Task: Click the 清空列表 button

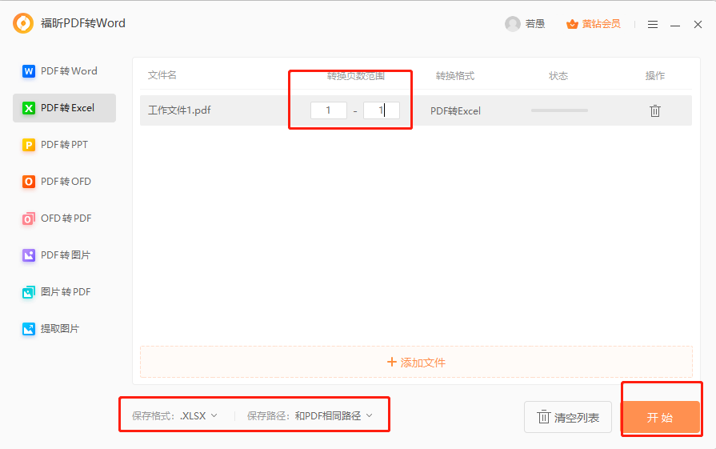Action: pyautogui.click(x=567, y=418)
